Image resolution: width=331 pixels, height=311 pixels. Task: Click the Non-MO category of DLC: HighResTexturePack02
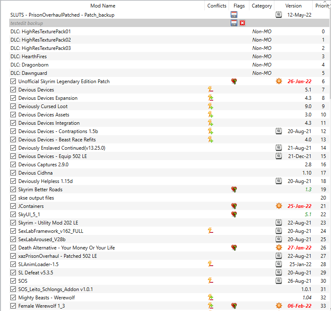[262, 40]
